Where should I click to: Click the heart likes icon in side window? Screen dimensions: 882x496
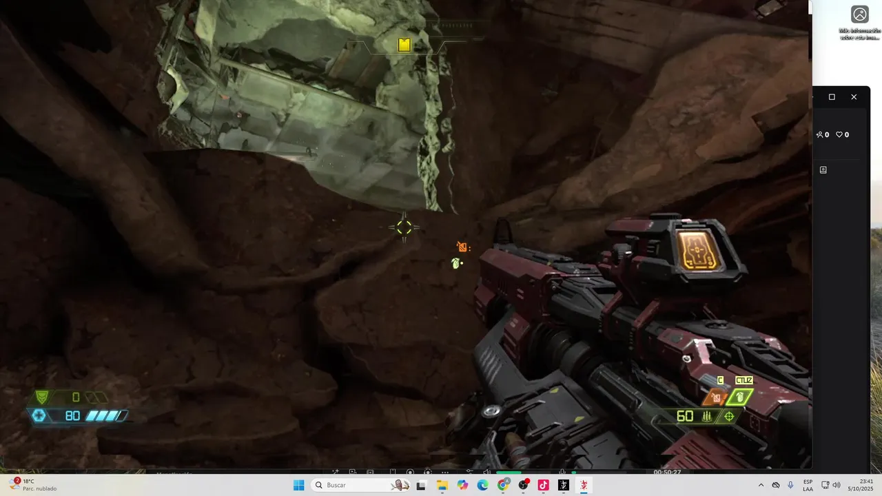click(x=839, y=135)
